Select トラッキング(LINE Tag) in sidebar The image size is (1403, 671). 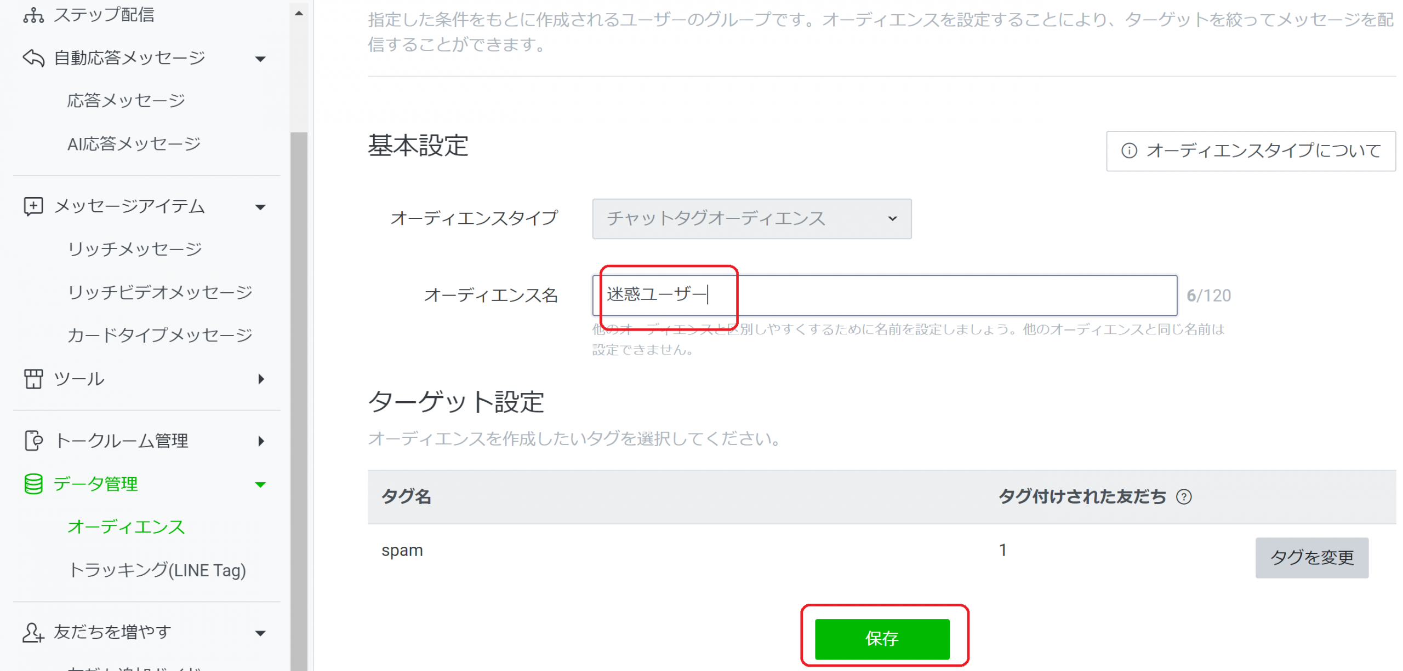(x=157, y=570)
